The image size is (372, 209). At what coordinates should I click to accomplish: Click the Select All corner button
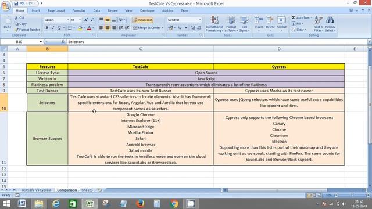pyautogui.click(x=3, y=49)
